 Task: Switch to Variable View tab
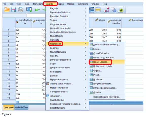[21, 107]
